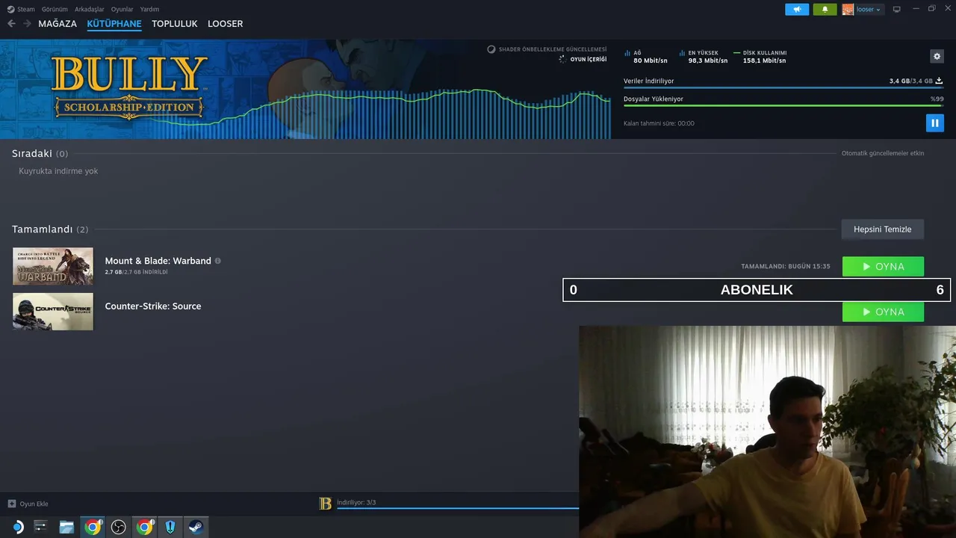Open the LOOSER profile tab
The image size is (956, 538).
coord(225,24)
